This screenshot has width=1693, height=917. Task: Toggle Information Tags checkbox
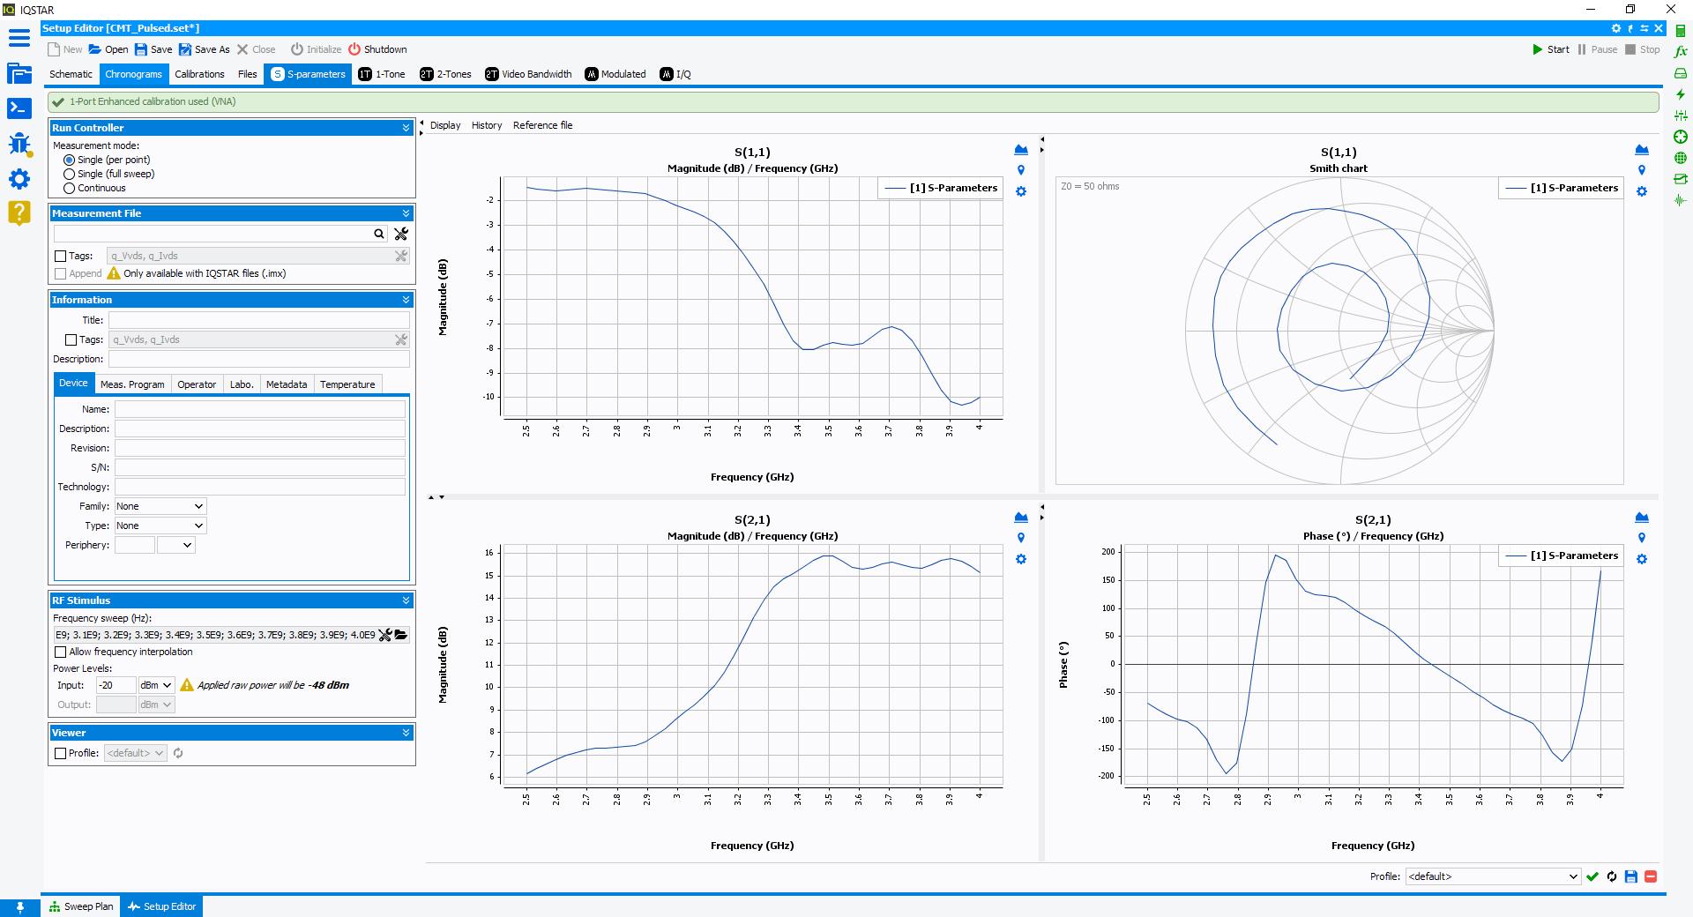click(71, 339)
